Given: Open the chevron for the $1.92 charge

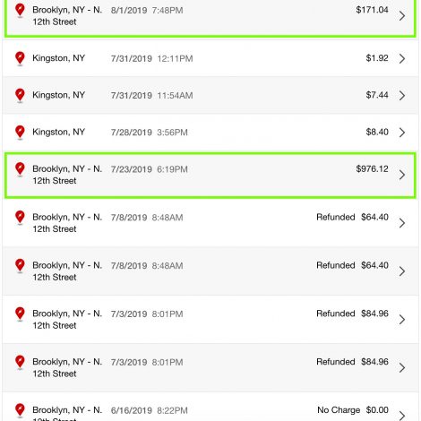Looking at the screenshot, I should pos(402,58).
